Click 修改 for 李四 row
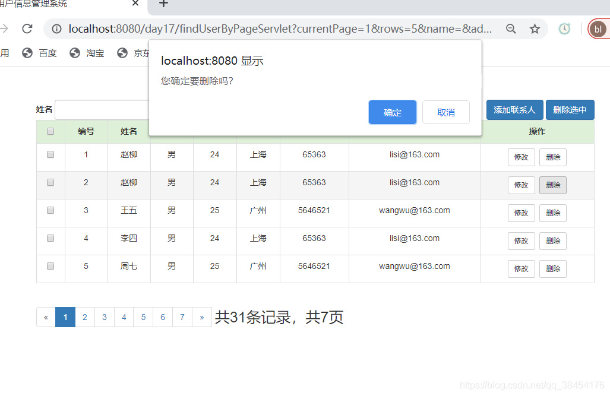Screen dimensions: 610x396 pos(521,241)
